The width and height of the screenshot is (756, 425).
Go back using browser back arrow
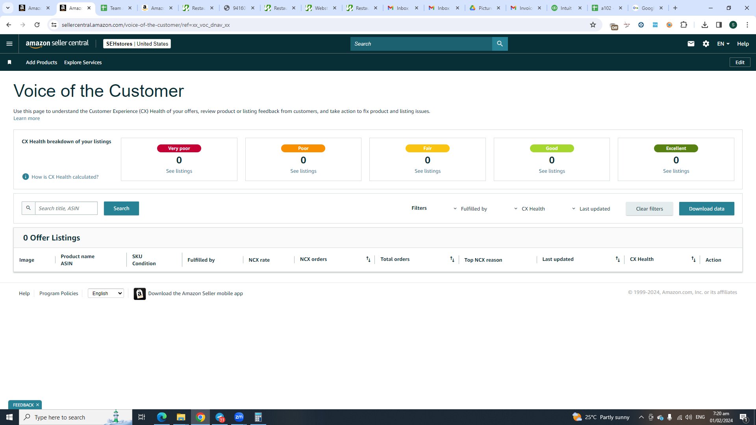click(x=9, y=25)
